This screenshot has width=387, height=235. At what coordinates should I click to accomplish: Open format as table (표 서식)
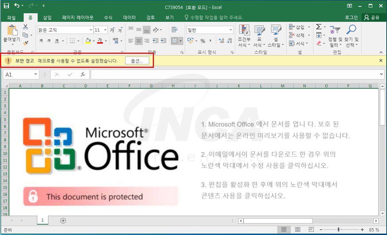pyautogui.click(x=259, y=36)
